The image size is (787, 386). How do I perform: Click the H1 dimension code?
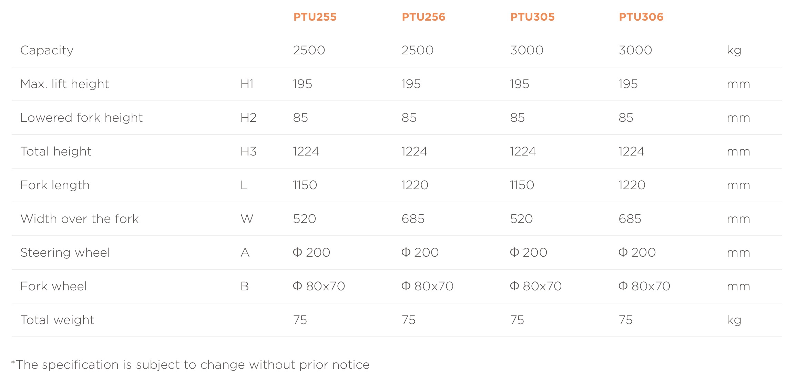click(247, 84)
